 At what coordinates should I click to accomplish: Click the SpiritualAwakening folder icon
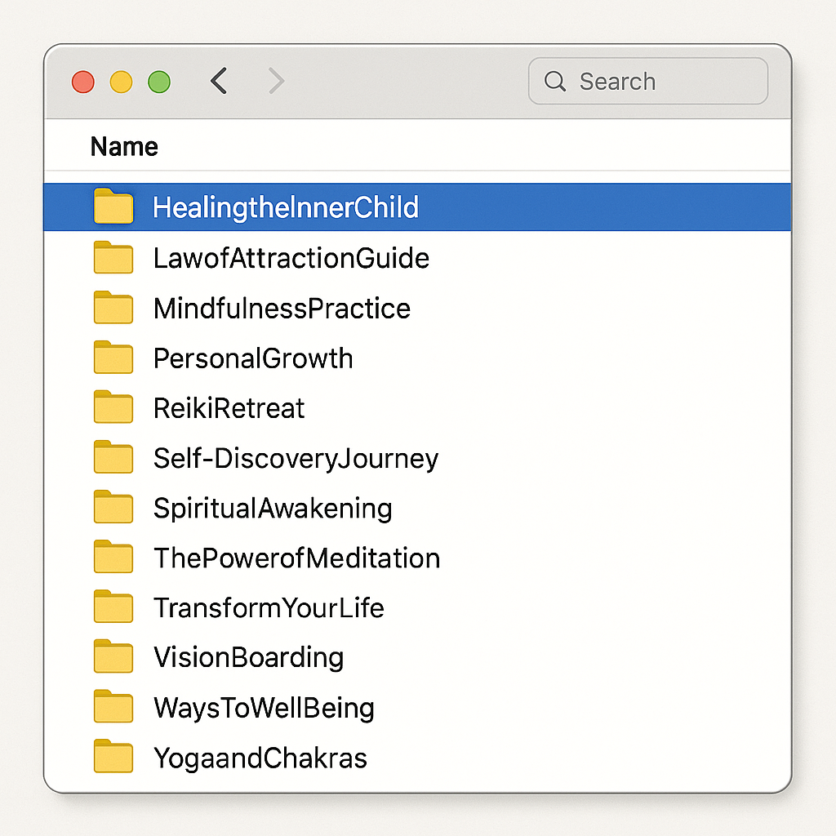pyautogui.click(x=113, y=508)
